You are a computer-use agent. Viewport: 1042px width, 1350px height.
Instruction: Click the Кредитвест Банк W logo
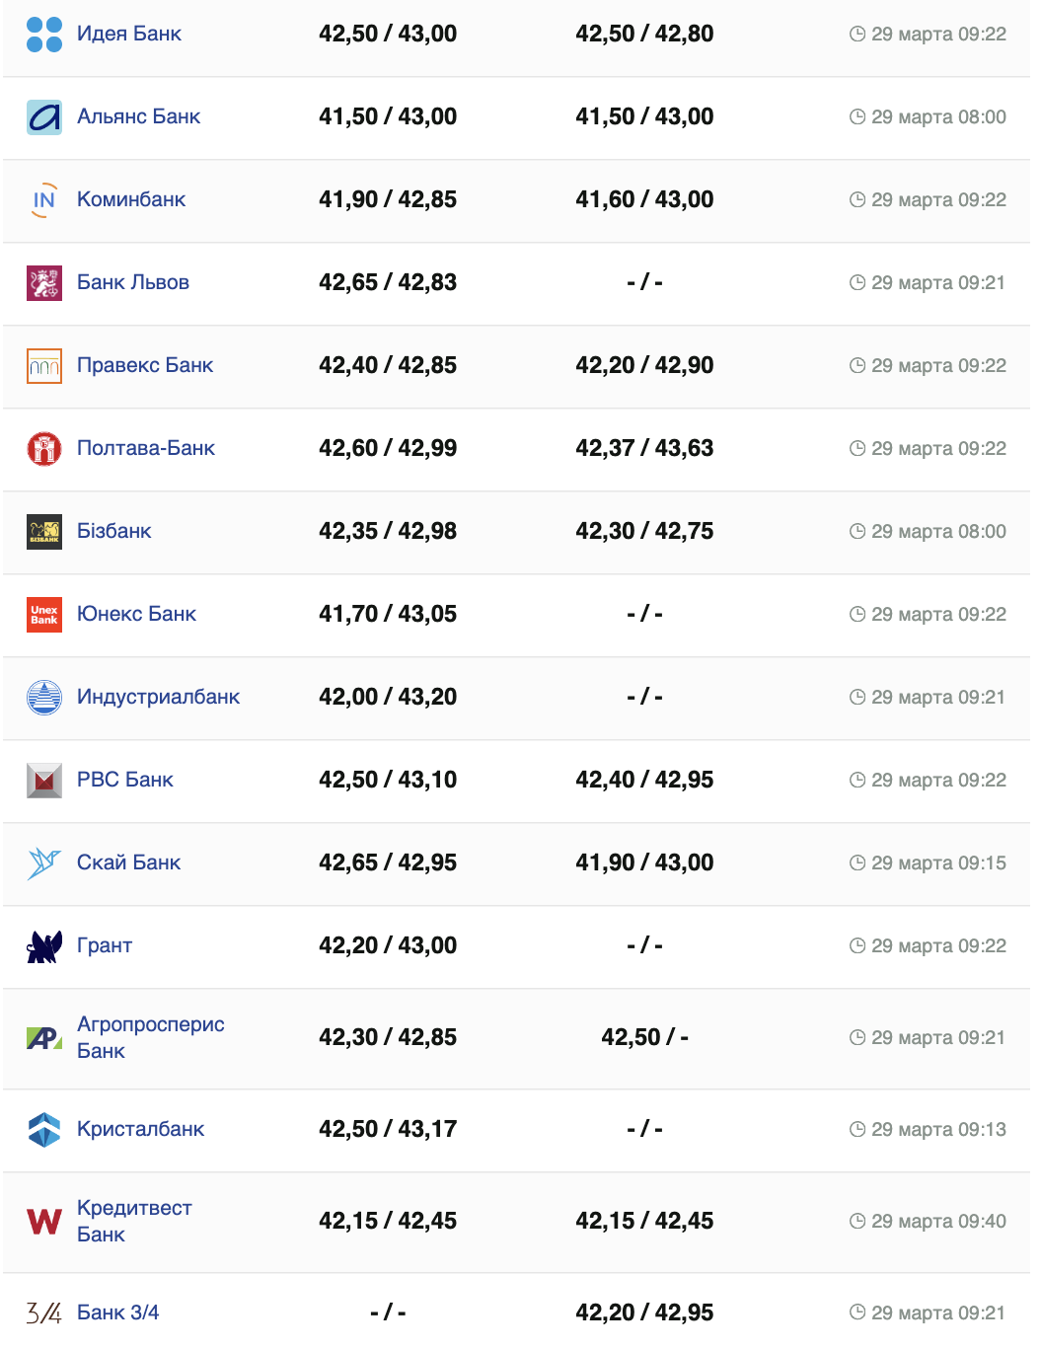(44, 1222)
